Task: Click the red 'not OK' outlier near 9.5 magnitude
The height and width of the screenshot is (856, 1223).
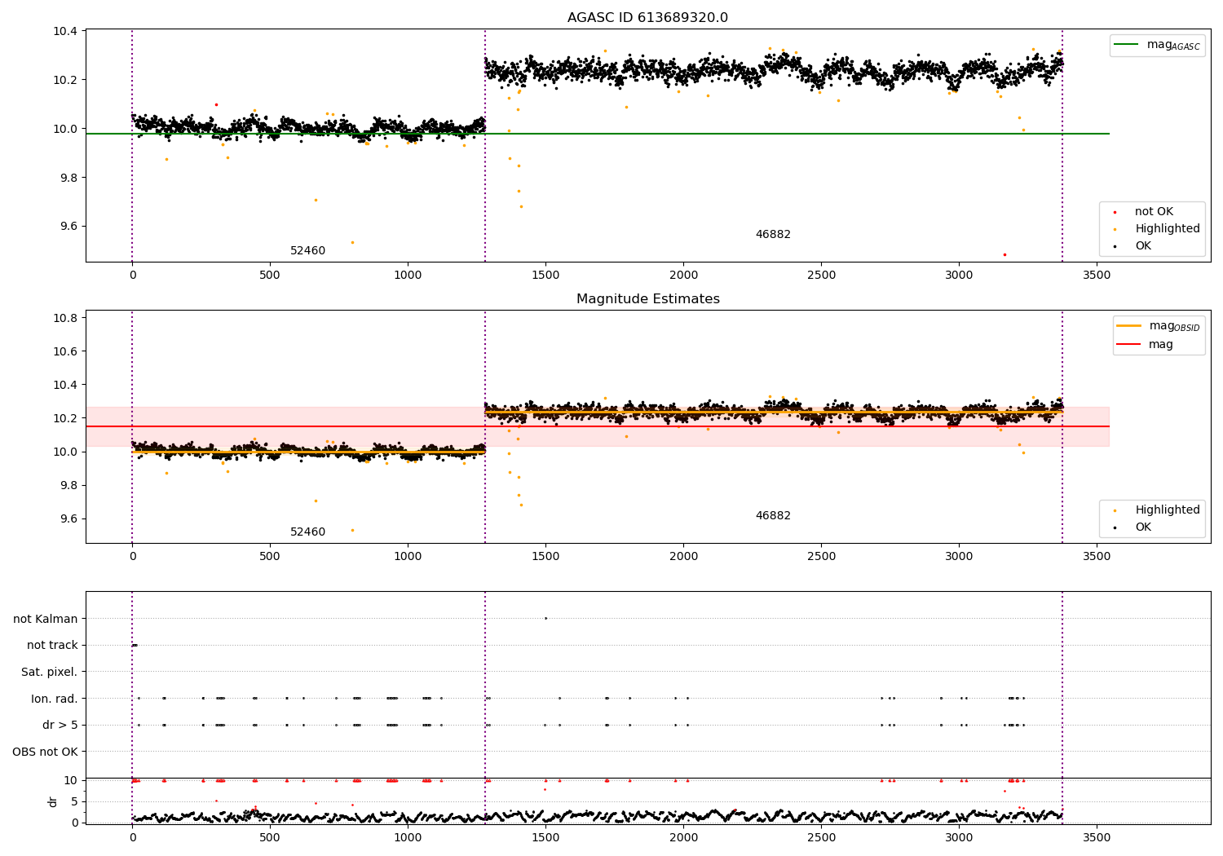Action: tap(1004, 254)
